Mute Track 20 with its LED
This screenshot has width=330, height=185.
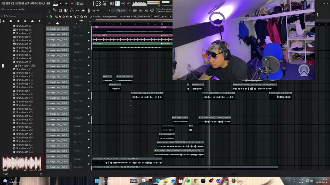click(x=89, y=123)
